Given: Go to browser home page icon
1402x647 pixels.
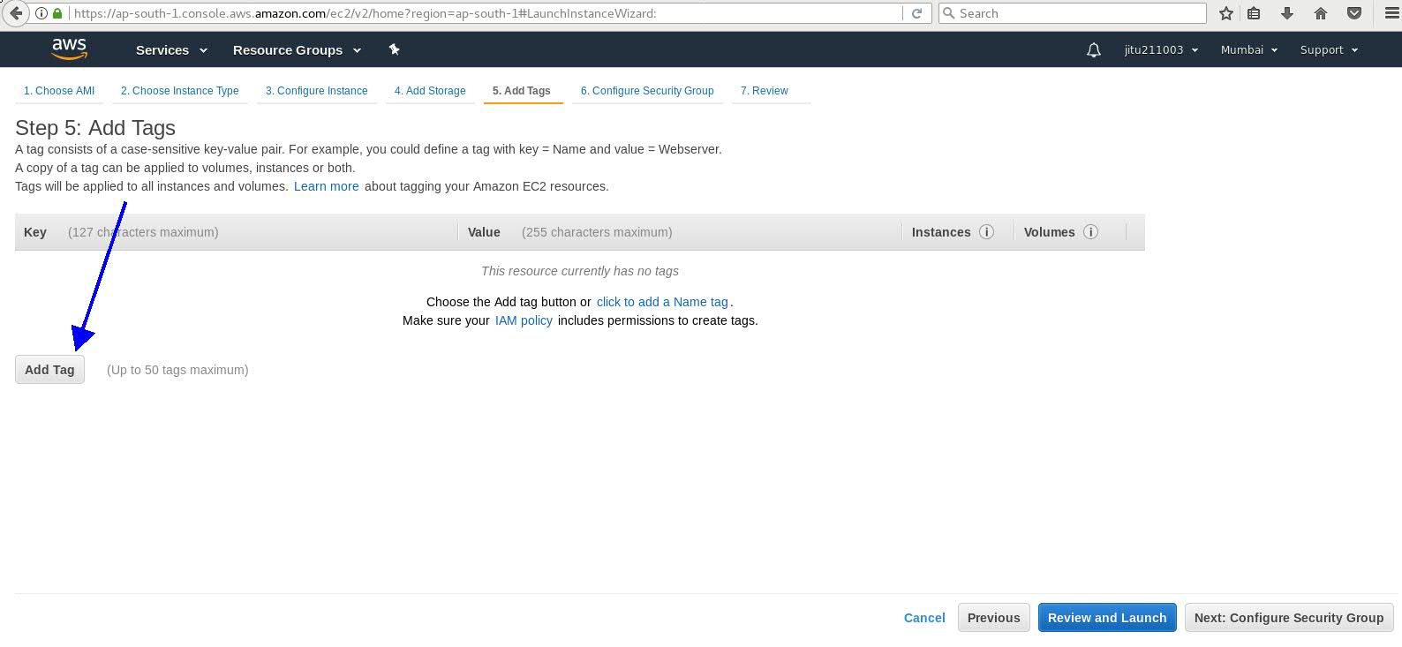Looking at the screenshot, I should pos(1321,13).
